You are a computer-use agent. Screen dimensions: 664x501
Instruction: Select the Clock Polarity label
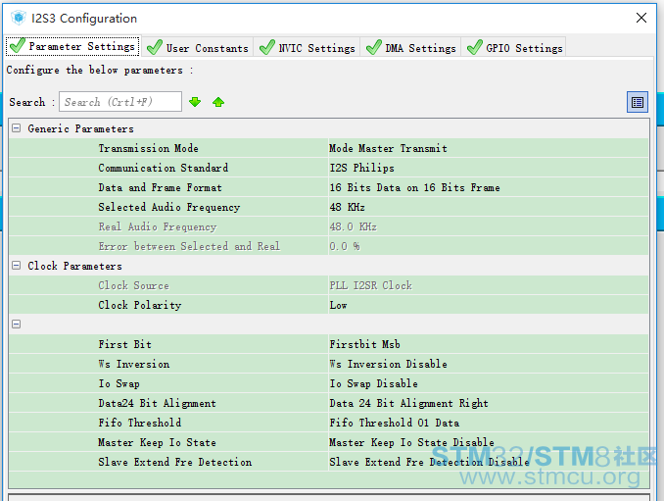[140, 305]
